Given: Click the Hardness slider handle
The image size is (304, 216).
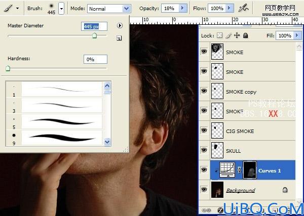Looking at the screenshot, I should (8, 68).
